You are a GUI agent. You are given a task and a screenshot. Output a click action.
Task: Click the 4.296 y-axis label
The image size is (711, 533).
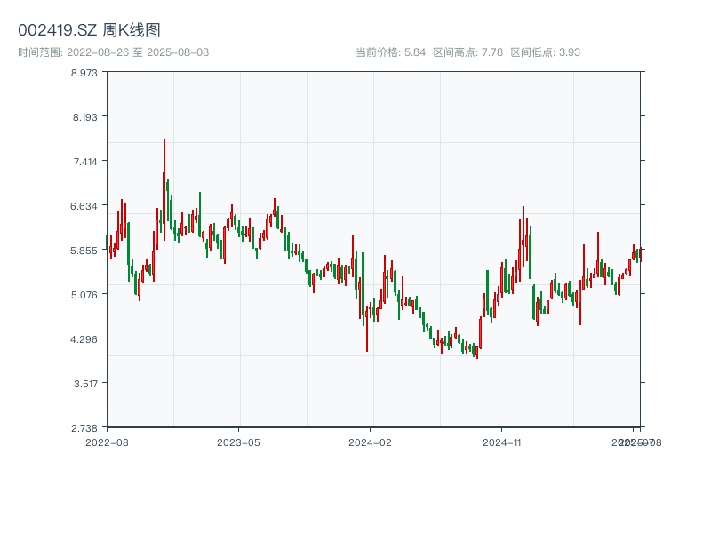click(x=84, y=339)
